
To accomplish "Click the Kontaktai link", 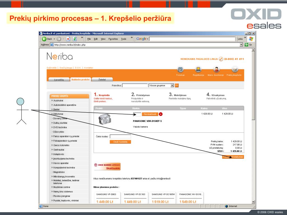I will 88,68.
